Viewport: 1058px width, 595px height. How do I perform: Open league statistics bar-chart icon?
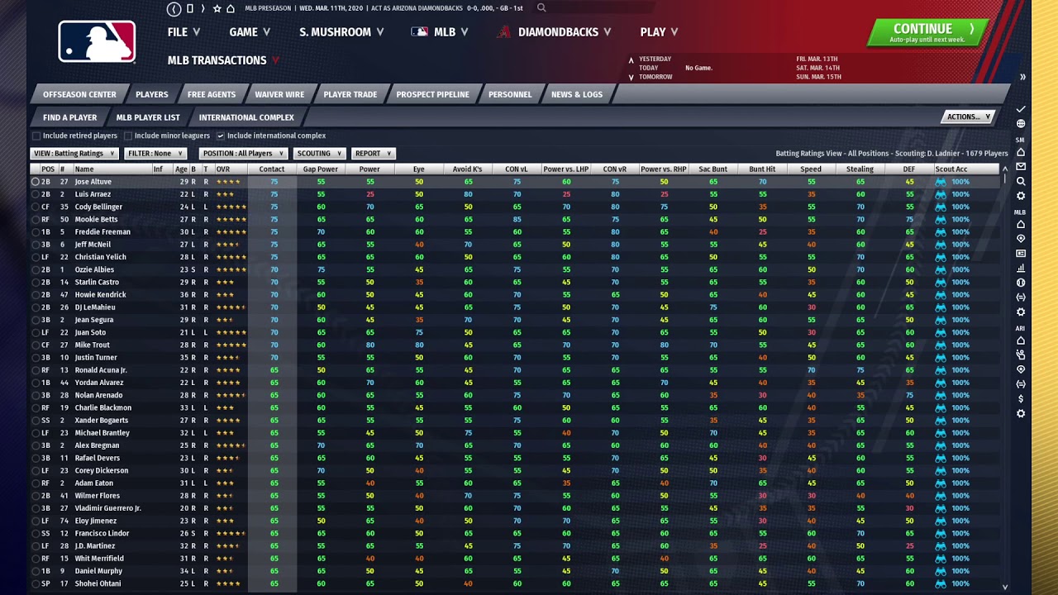tap(1021, 268)
